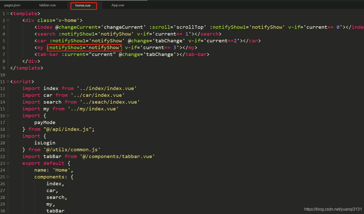Click the payMode identifier

45,123
